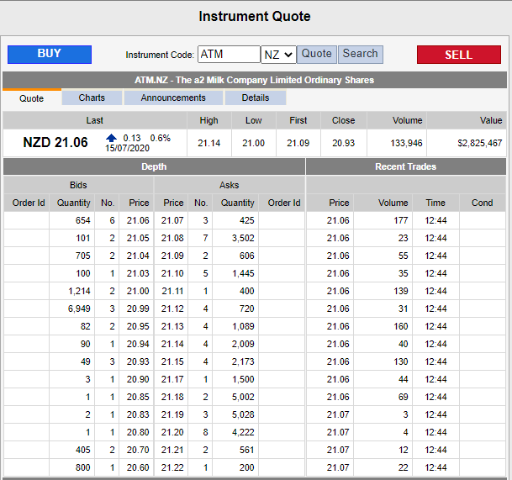Click the ask quantity 5,028 cell
Viewport: 512px width, 480px height.
tap(238, 414)
